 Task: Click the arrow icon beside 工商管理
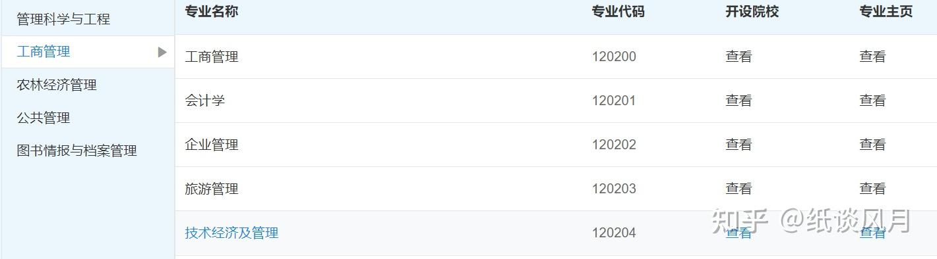[x=162, y=52]
